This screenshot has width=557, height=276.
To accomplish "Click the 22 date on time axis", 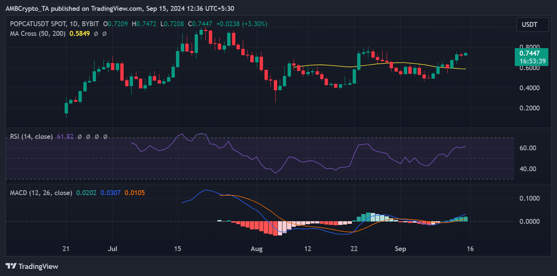I will tap(355, 249).
